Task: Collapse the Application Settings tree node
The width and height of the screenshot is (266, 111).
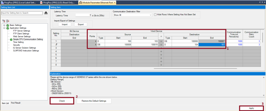Action: (x=4, y=28)
